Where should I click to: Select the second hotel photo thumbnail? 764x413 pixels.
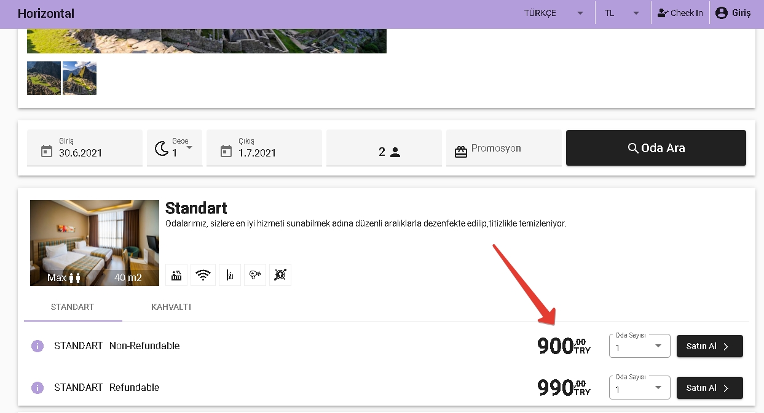coord(79,78)
